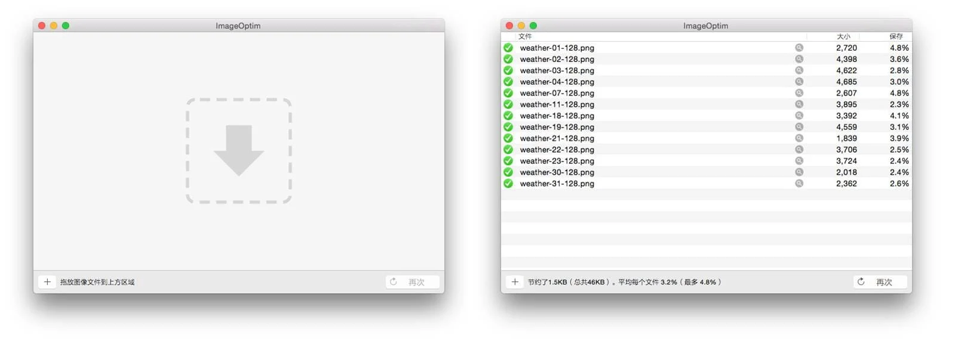Click green checkmark of weather-04-128.png
The width and height of the screenshot is (955, 341).
point(508,82)
